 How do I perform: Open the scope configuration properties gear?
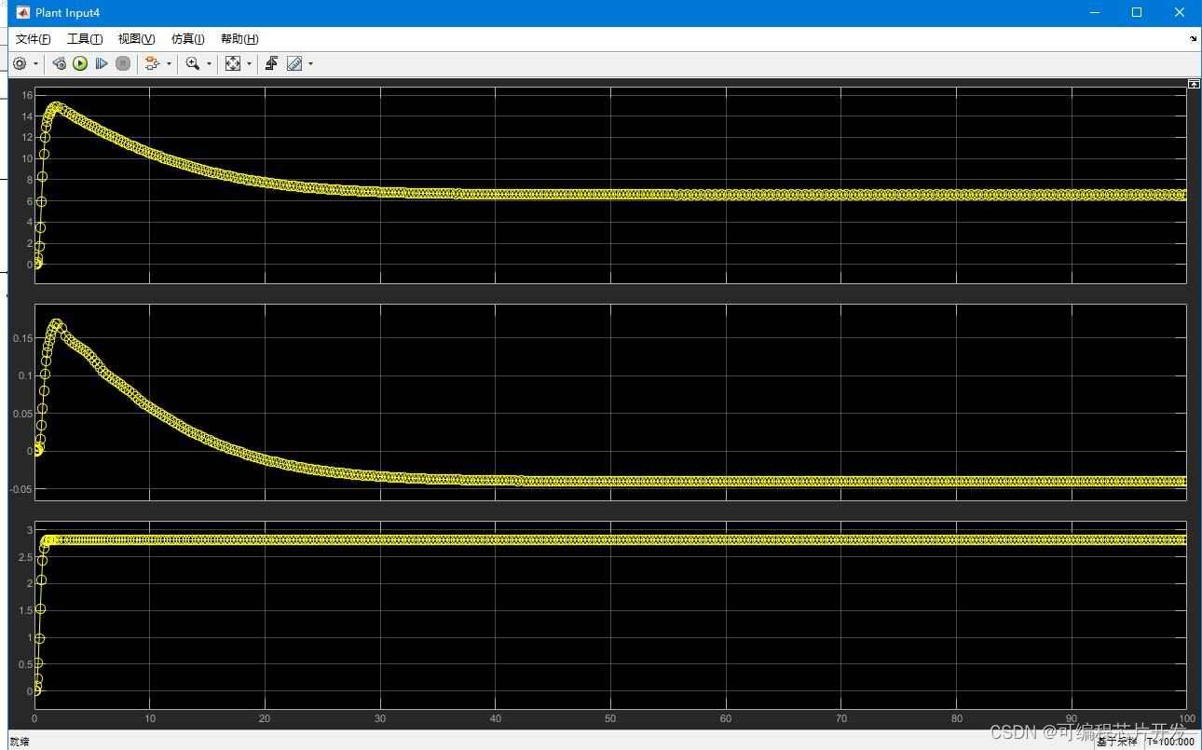coord(20,63)
